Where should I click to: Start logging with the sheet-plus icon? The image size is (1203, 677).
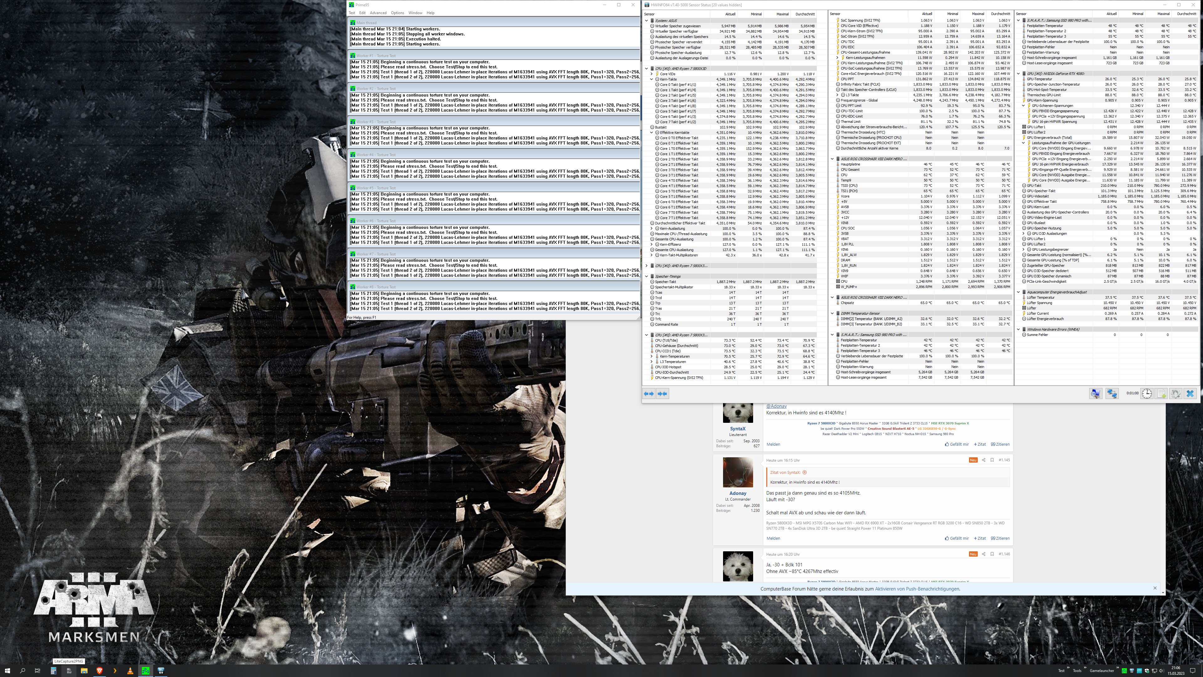pyautogui.click(x=1161, y=393)
